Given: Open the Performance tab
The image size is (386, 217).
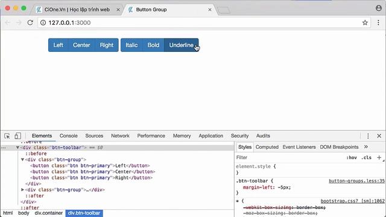Looking at the screenshot, I should point(151,136).
